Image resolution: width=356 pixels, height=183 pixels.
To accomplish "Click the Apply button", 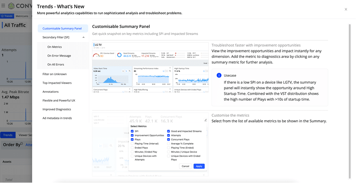I will (x=199, y=166).
